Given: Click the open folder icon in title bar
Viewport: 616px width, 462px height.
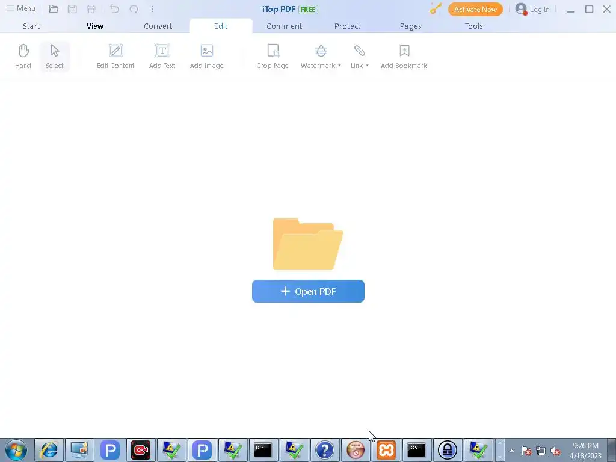Looking at the screenshot, I should coord(54,9).
